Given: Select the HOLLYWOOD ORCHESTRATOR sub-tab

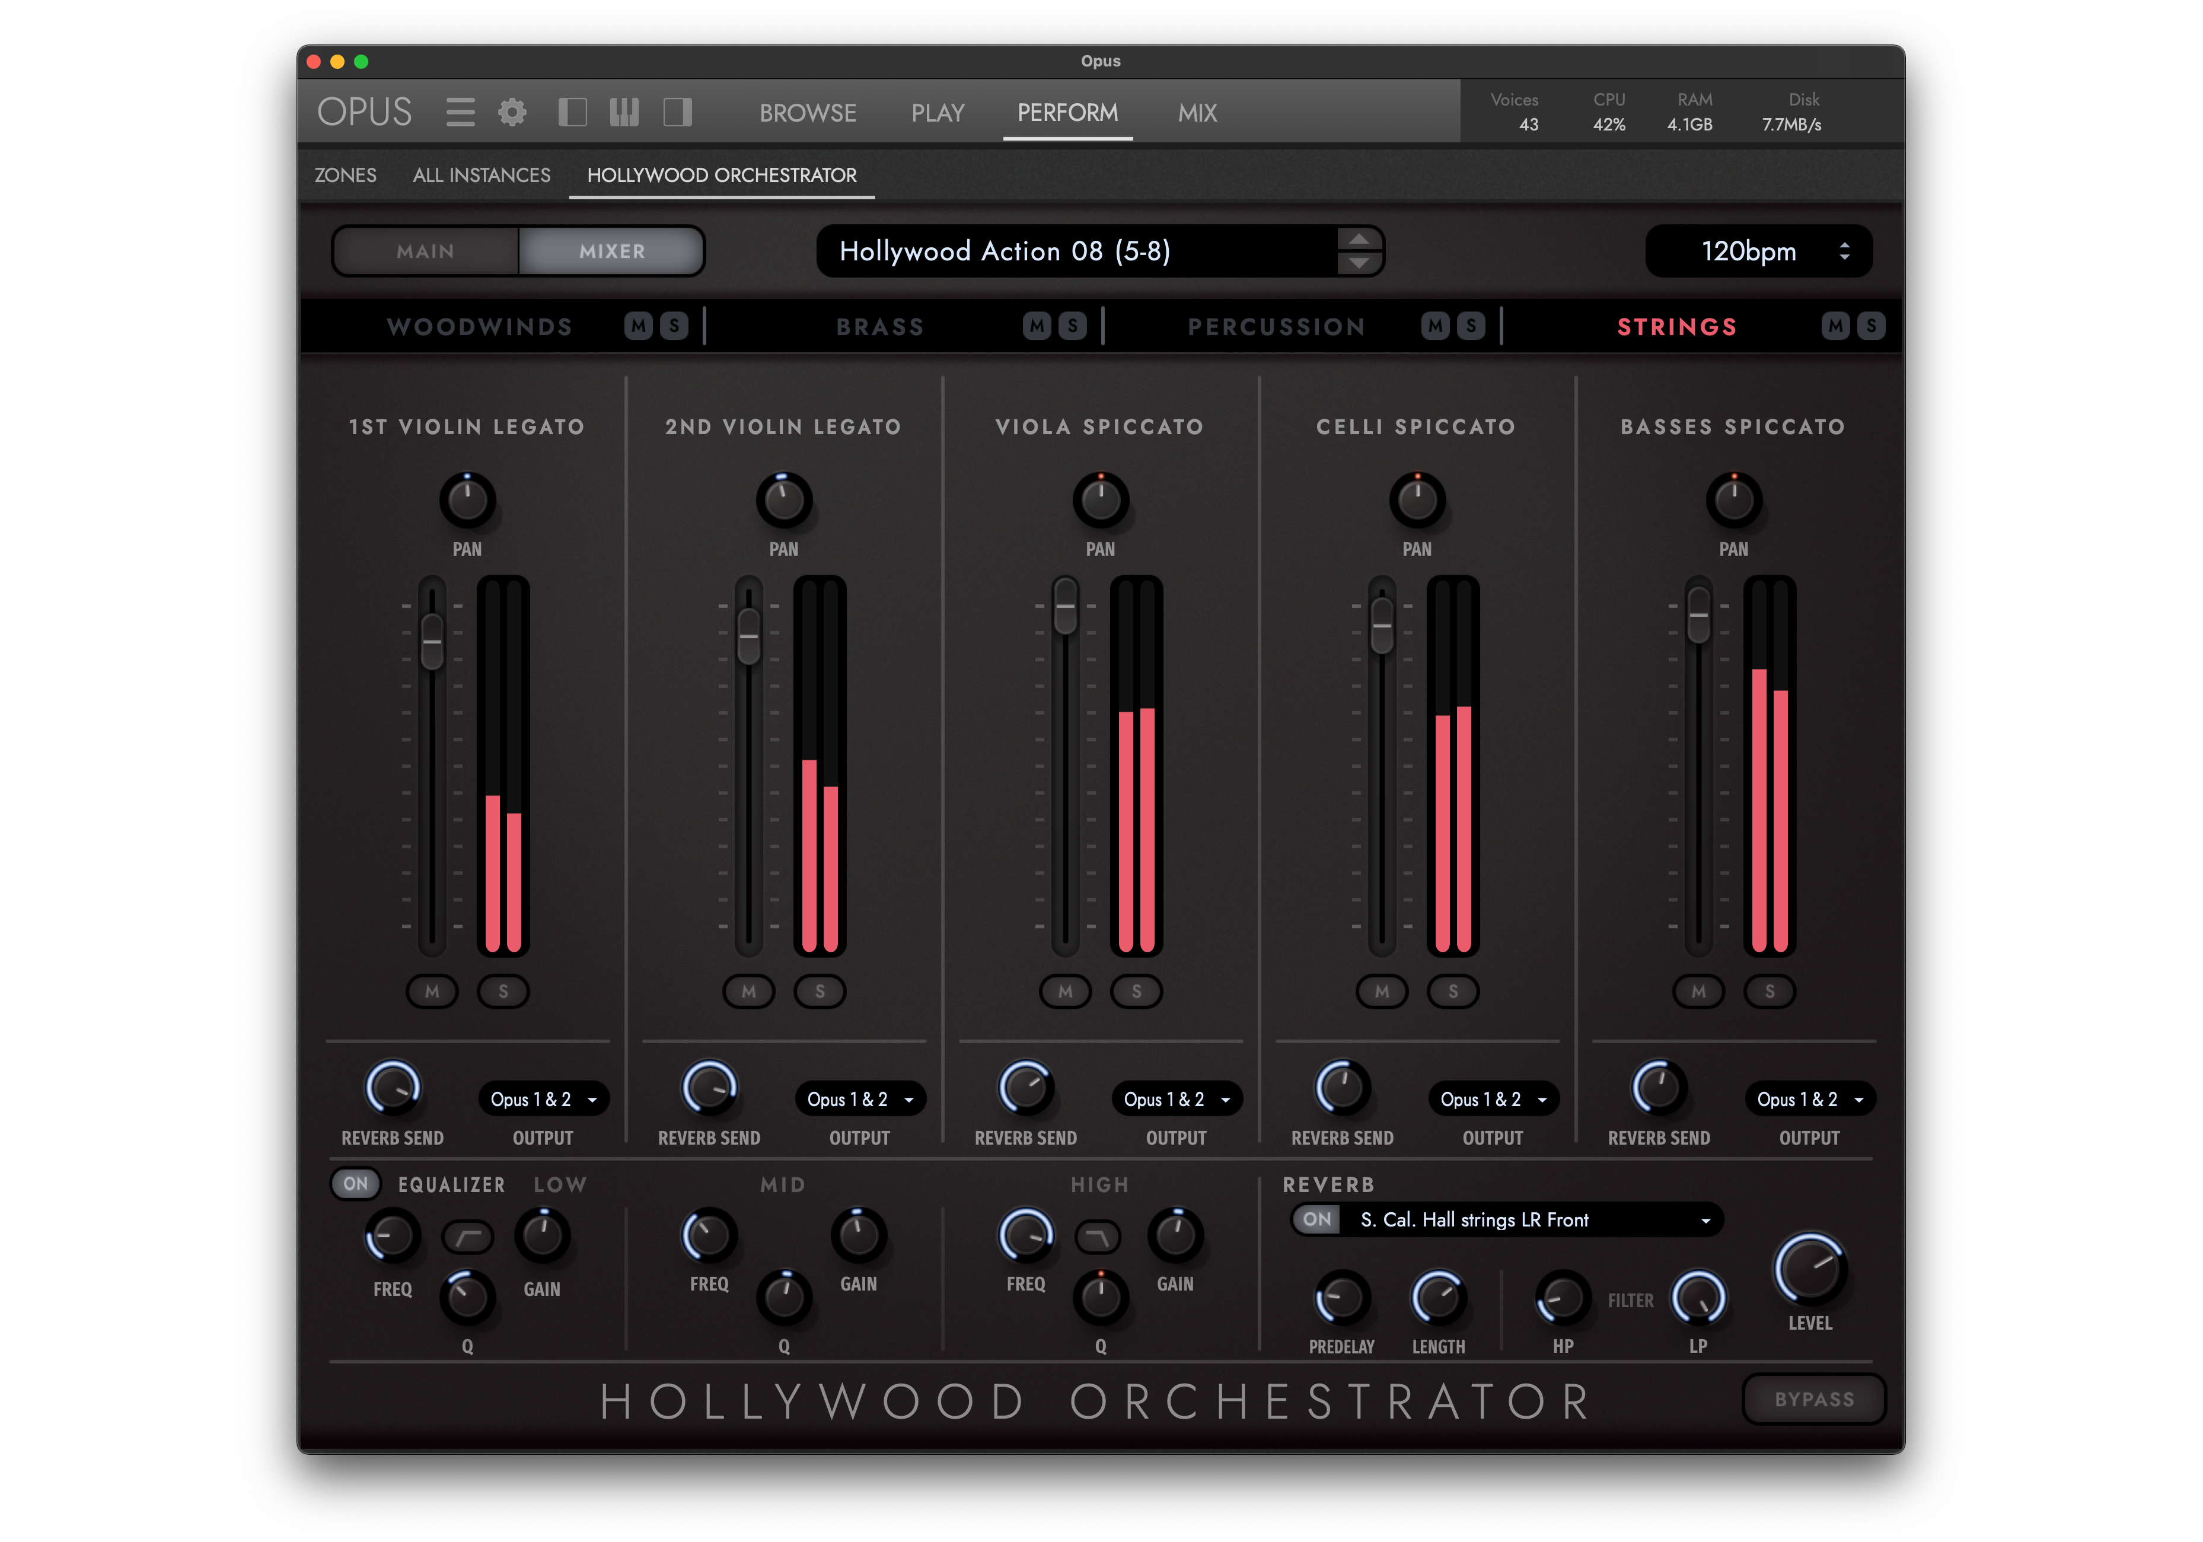Looking at the screenshot, I should (x=722, y=176).
